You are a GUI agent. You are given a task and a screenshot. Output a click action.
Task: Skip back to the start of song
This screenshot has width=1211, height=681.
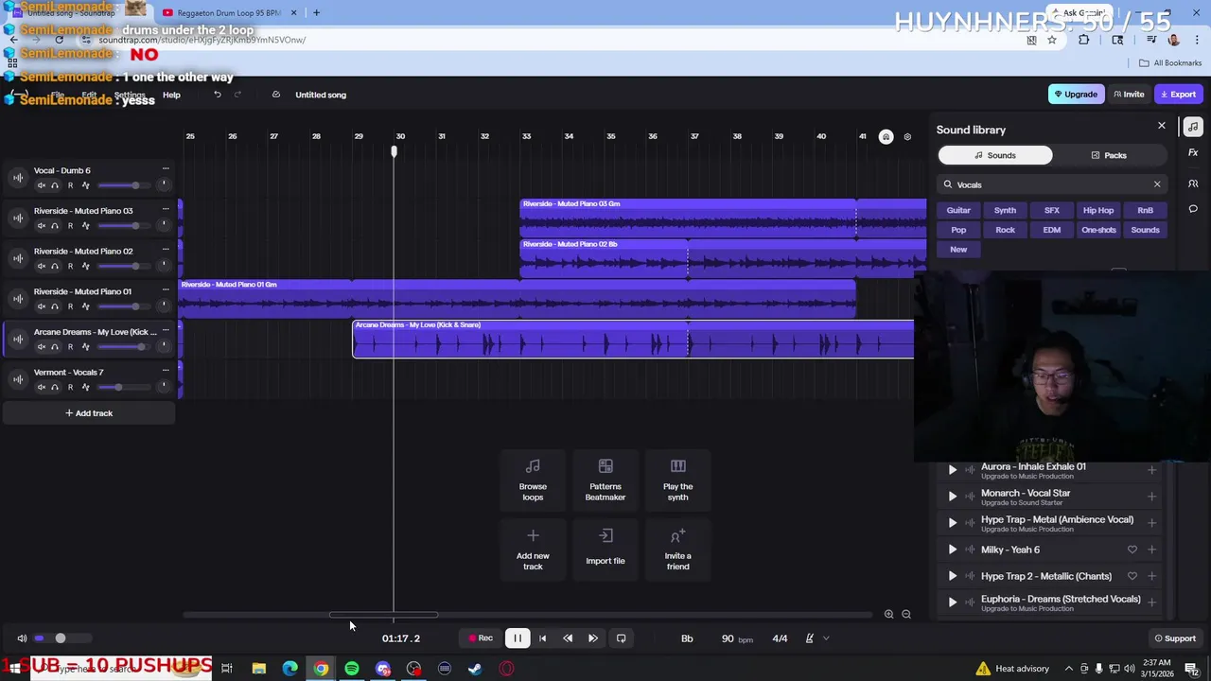click(542, 638)
